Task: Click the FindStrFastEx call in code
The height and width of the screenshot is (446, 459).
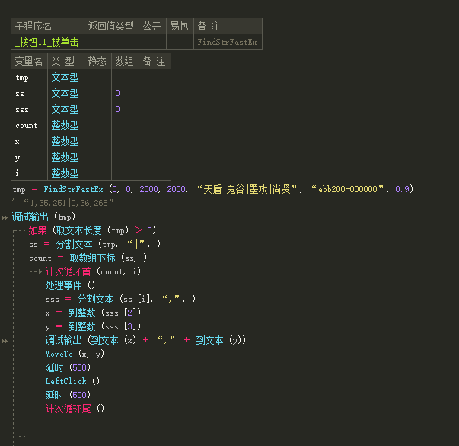Action: [x=73, y=189]
